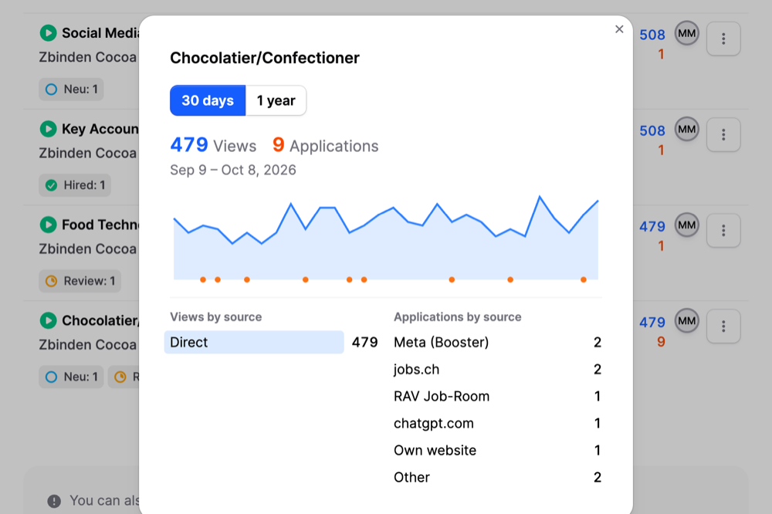Open the three-dot menu for the Social Media row
This screenshot has width=772, height=514.
[723, 39]
